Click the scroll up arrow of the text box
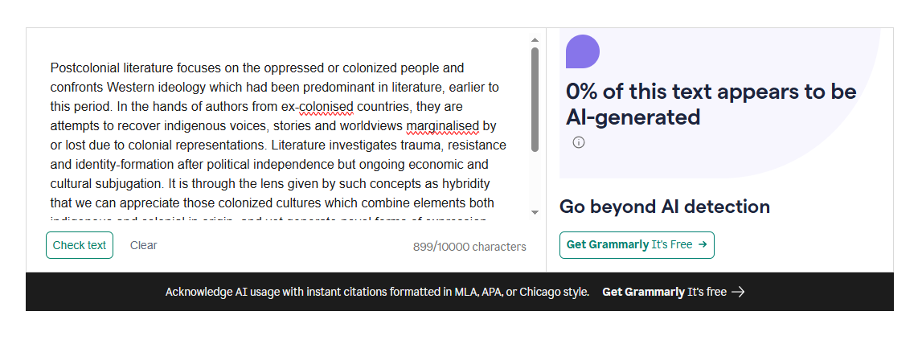 pos(535,39)
